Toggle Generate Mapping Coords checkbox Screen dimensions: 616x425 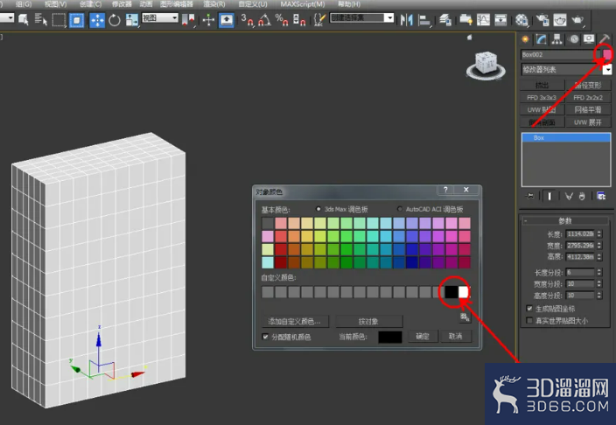(529, 309)
